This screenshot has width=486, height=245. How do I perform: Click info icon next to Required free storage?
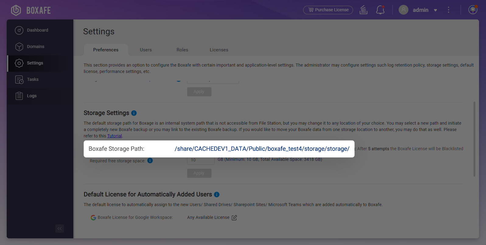pos(150,160)
